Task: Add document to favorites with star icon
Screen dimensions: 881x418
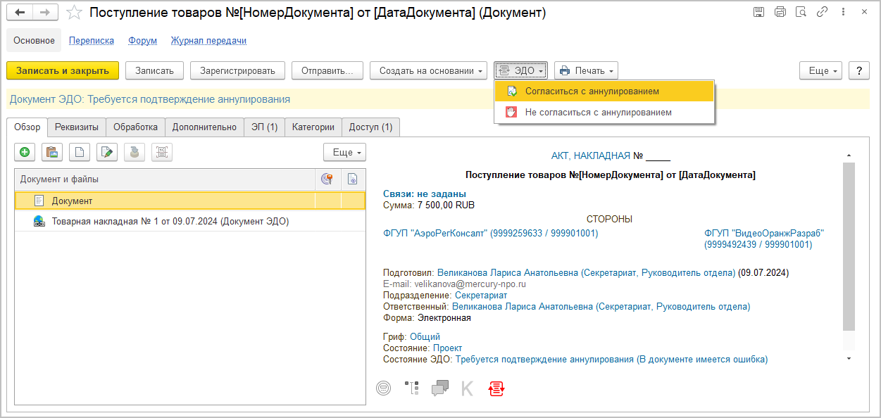Action: coord(74,13)
